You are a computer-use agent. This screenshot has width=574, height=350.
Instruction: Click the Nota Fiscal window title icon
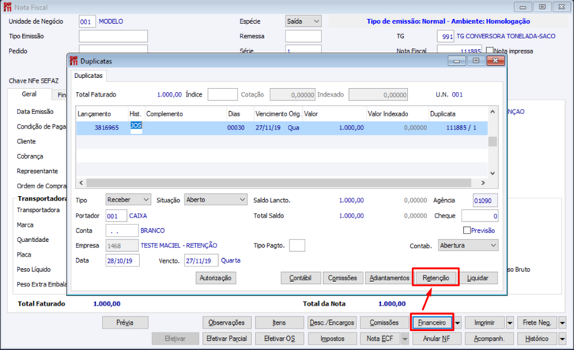[8, 7]
